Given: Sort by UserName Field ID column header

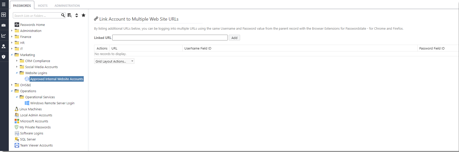Looking at the screenshot, I should point(198,48).
